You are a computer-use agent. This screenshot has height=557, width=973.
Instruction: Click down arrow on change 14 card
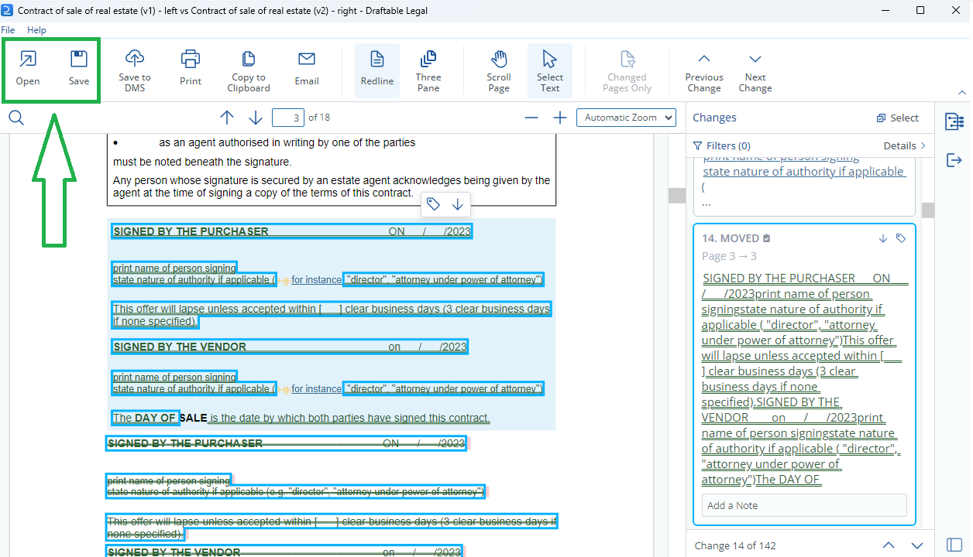(882, 238)
